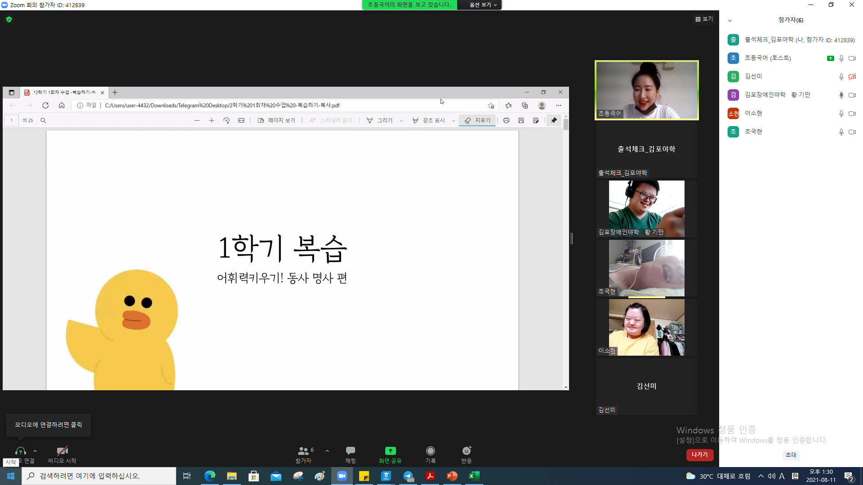This screenshot has height=485, width=863.
Task: Rotate the PDF page
Action: pos(227,120)
